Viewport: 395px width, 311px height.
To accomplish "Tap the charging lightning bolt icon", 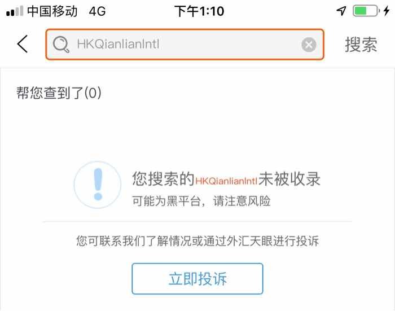I will pyautogui.click(x=387, y=11).
